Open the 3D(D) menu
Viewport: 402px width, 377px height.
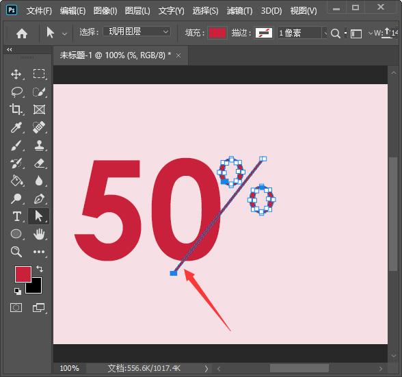point(271,11)
